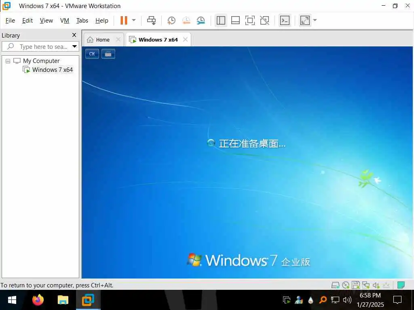Switch to Unity mode
This screenshot has height=310, width=414.
[264, 20]
